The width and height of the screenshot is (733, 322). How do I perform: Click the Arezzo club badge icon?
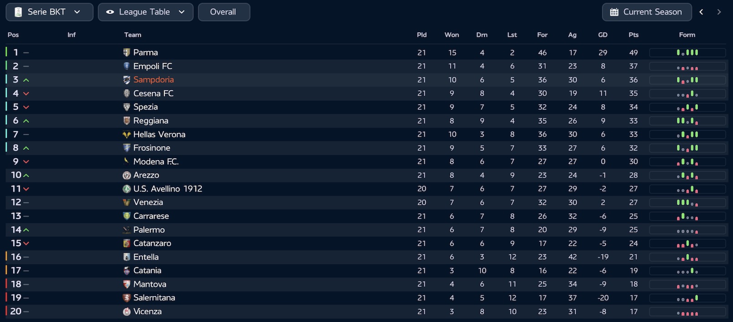coord(127,175)
